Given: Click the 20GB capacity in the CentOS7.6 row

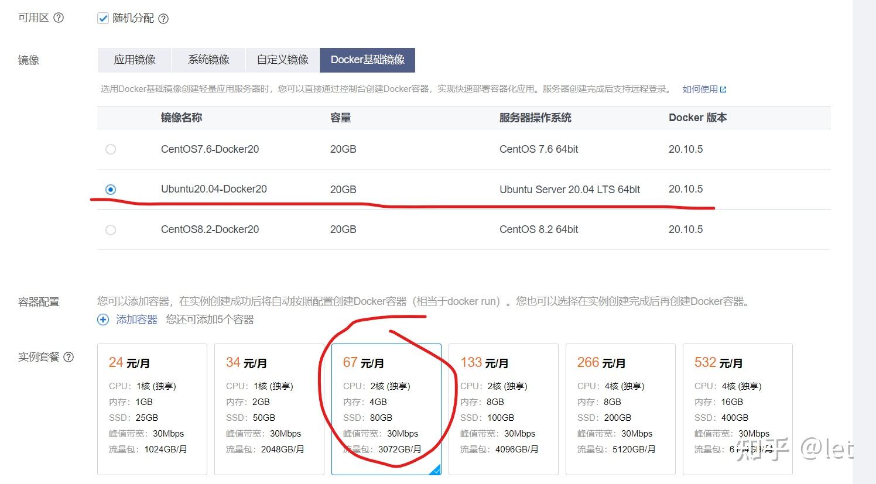Looking at the screenshot, I should click(x=343, y=149).
